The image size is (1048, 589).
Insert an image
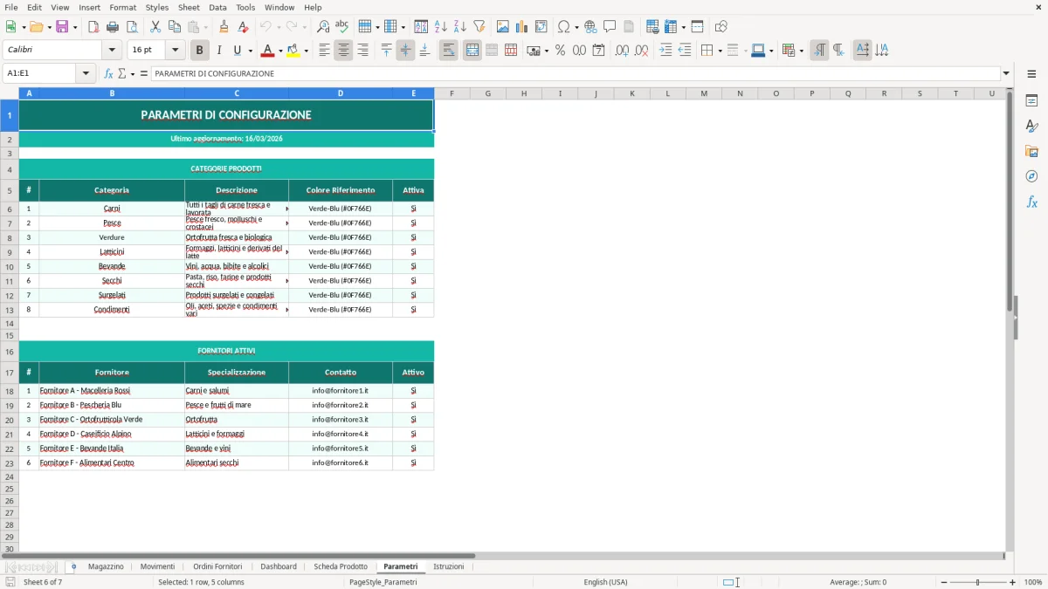click(503, 27)
